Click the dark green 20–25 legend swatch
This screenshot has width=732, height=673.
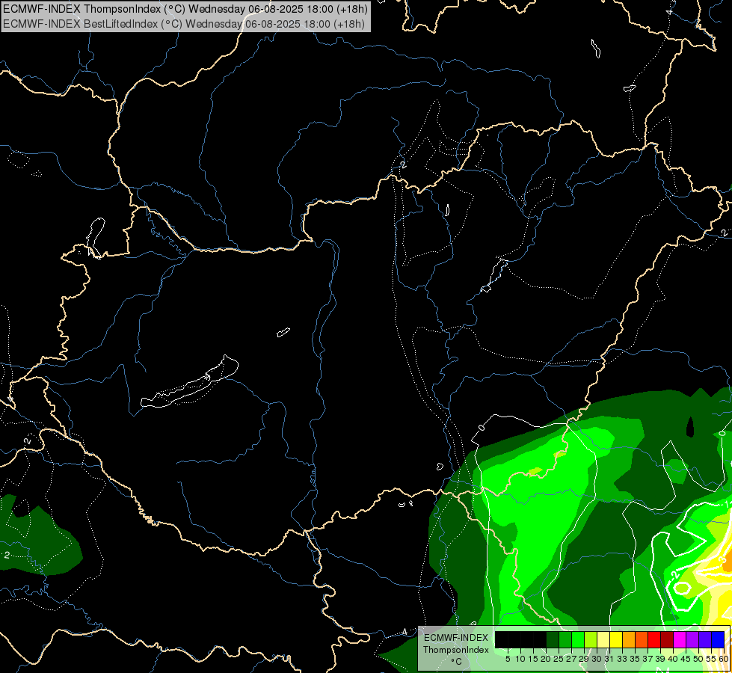point(553,639)
